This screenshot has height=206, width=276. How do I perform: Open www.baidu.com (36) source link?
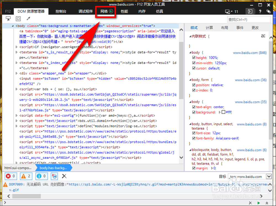tap(251, 80)
